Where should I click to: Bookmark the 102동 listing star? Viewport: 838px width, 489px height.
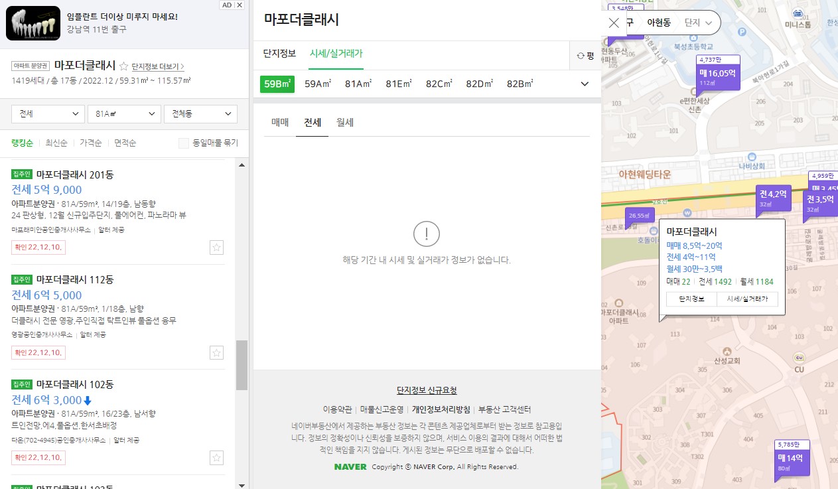point(216,458)
